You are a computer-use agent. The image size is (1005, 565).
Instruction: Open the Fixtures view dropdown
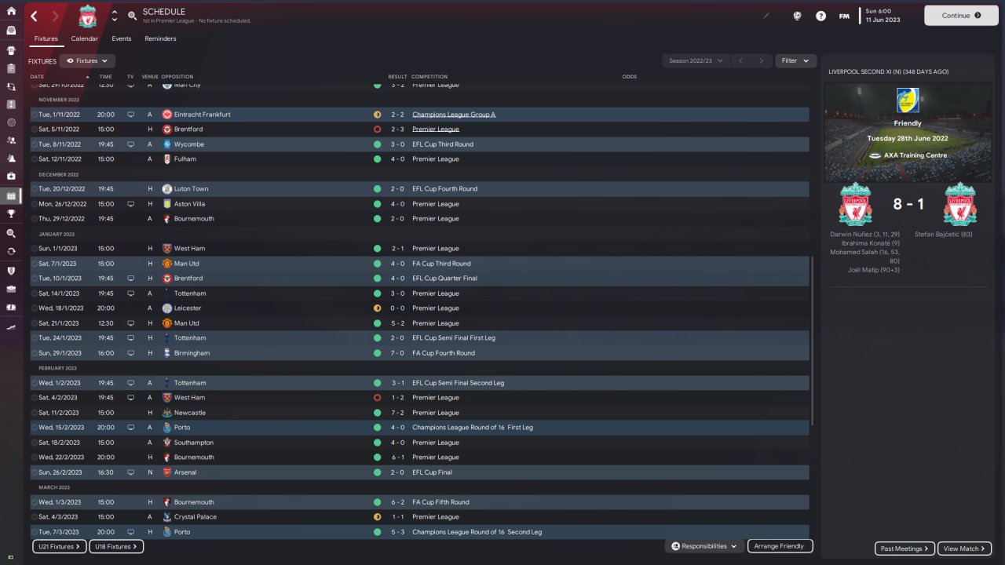pos(87,60)
